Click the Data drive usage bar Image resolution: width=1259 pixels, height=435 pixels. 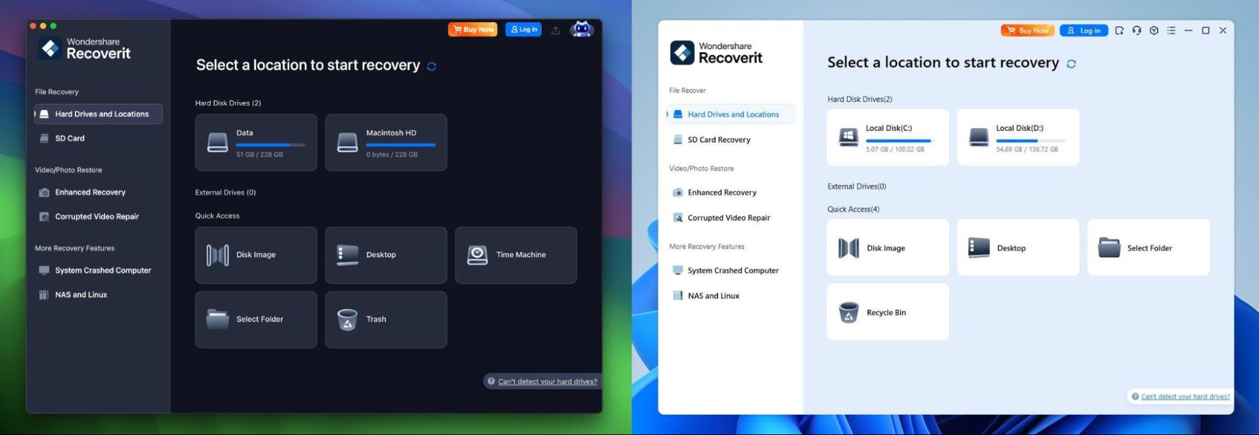click(x=271, y=145)
